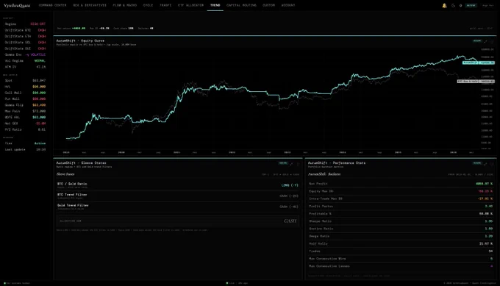This screenshot has width=500, height=286.
Task: Click the Gamma Env VOLATILE sidebar row
Action: (x=25, y=55)
